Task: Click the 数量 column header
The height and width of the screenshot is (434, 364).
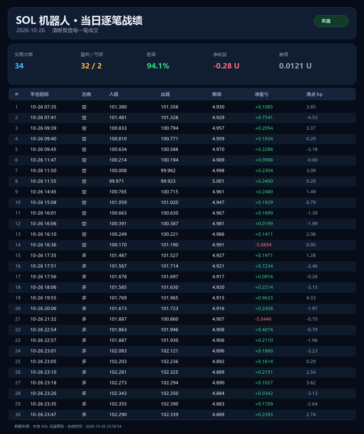Action: (217, 94)
